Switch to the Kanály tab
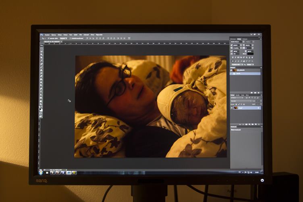 tap(237, 95)
